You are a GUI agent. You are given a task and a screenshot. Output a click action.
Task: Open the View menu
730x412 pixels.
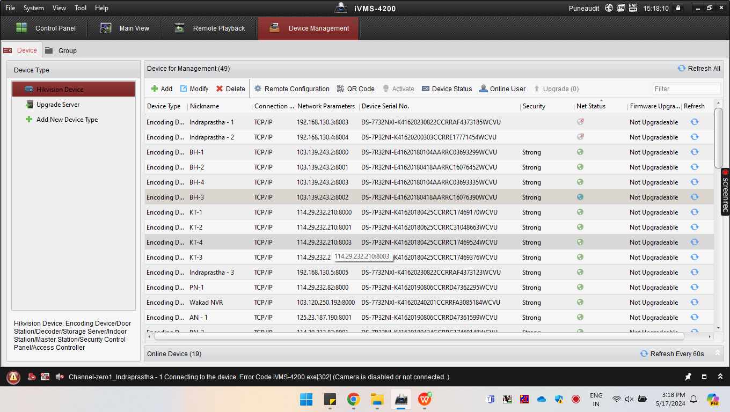tap(60, 8)
